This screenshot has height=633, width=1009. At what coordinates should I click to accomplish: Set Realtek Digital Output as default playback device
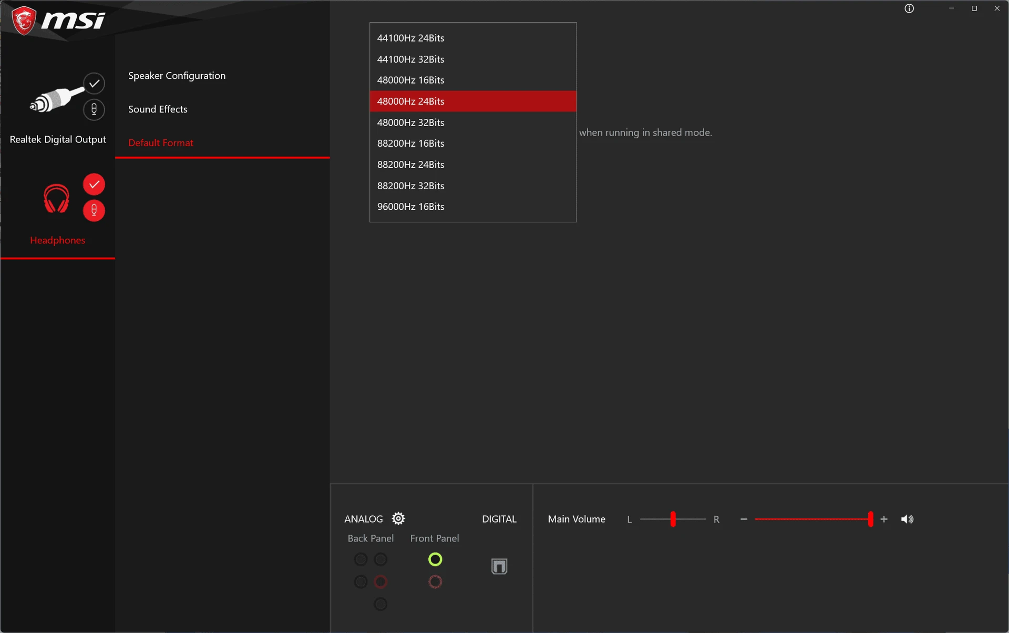point(94,83)
